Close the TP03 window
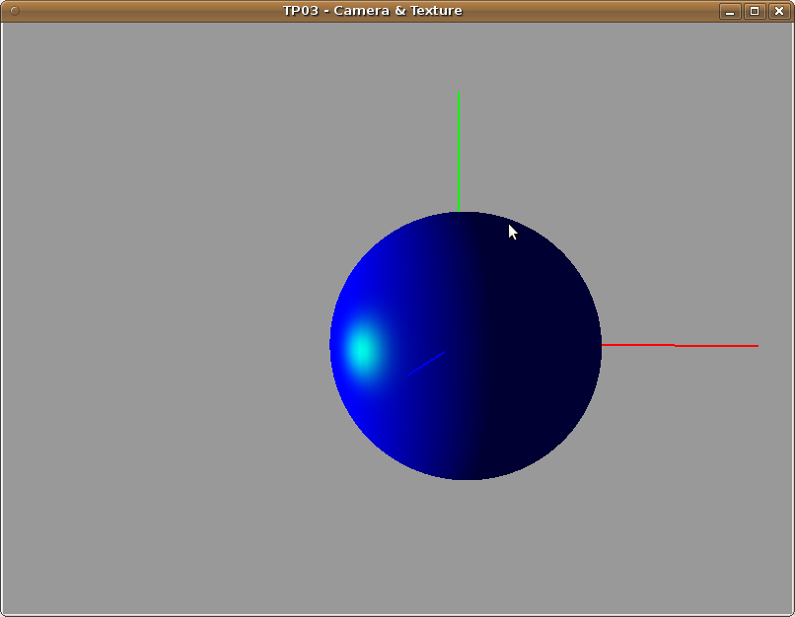Screen dimensions: 795x617 tap(779, 11)
